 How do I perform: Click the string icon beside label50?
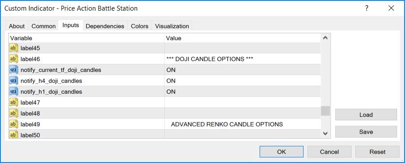(14, 135)
